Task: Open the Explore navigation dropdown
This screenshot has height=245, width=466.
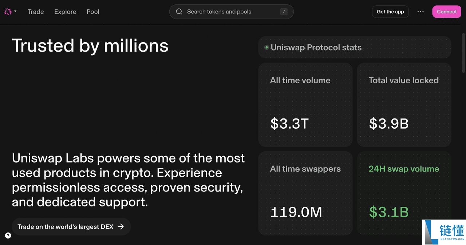Action: [x=65, y=12]
